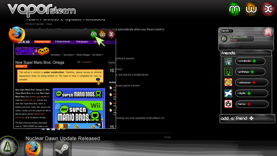Click the orange W button on the desktop top bar
The width and height of the screenshot is (277, 156).
pyautogui.click(x=251, y=9)
